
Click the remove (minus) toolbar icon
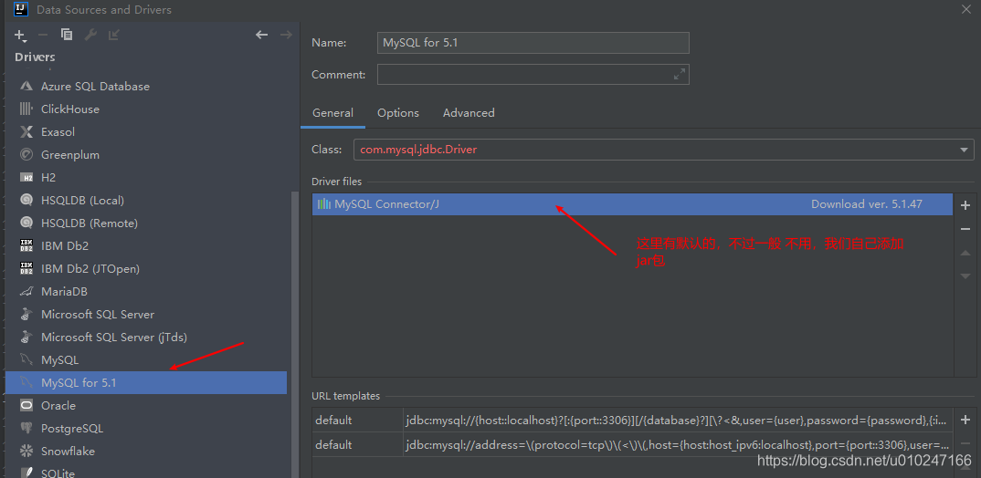click(43, 35)
